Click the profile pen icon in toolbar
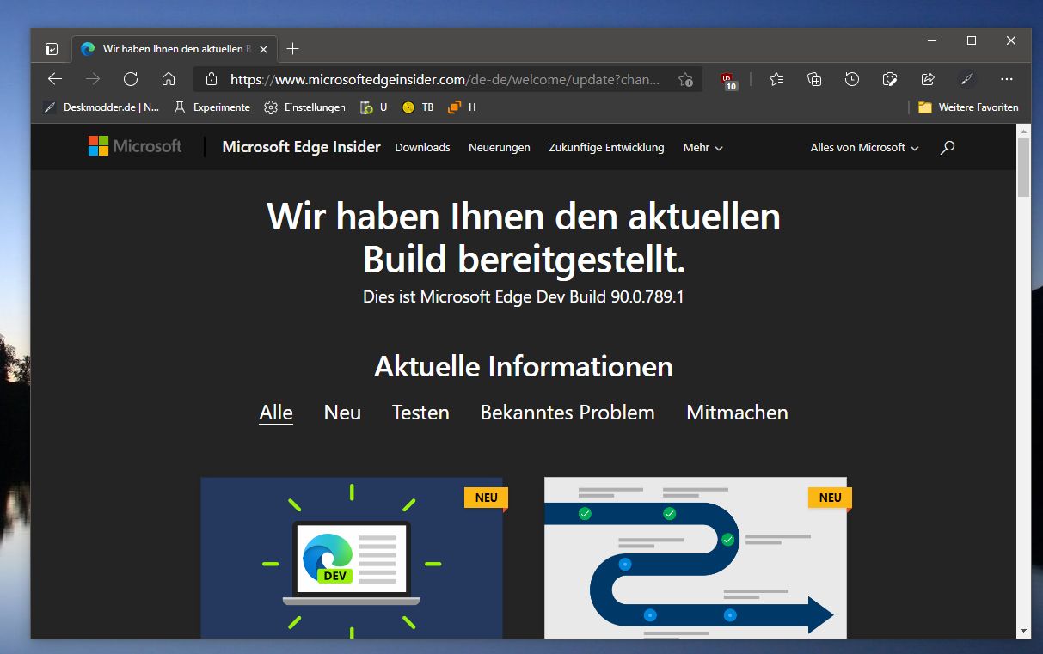 pyautogui.click(x=967, y=79)
